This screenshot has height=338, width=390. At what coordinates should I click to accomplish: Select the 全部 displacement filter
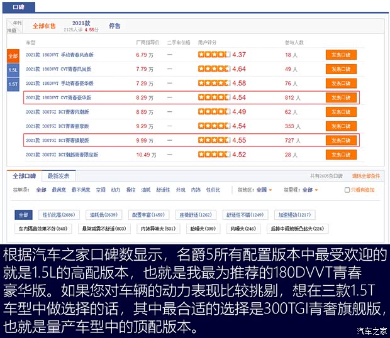[13, 56]
